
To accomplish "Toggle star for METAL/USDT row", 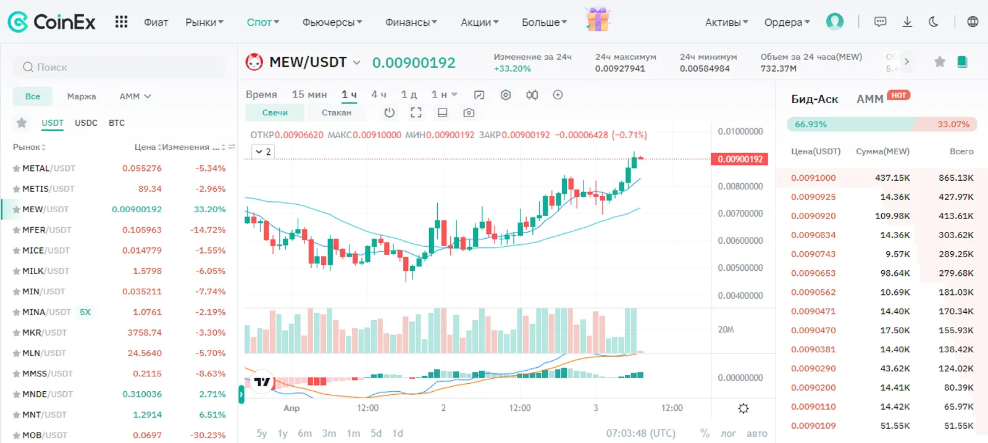I will click(17, 168).
